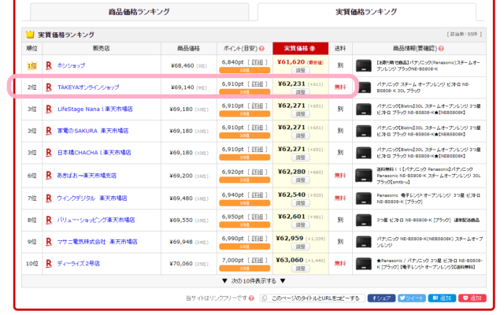Expand 次の10件表示する list
The image size is (504, 315).
pyautogui.click(x=254, y=281)
